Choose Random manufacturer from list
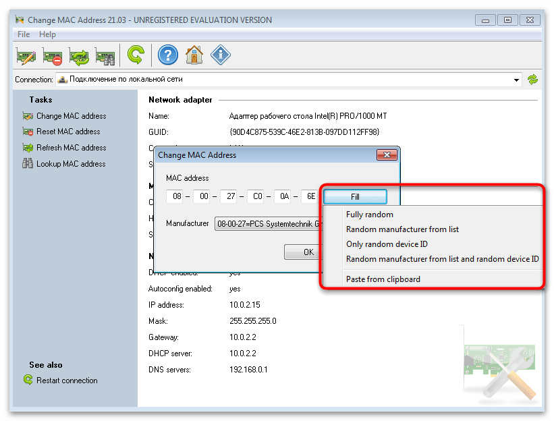The height and width of the screenshot is (421, 554). 402,229
